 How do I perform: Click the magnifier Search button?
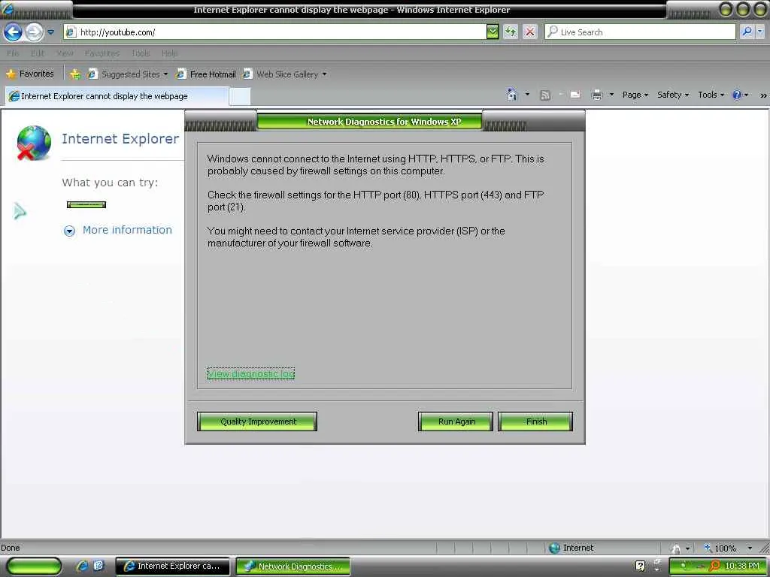pyautogui.click(x=747, y=32)
